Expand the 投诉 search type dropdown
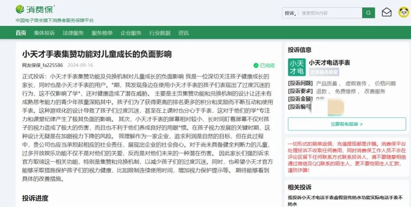The height and width of the screenshot is (207, 411). [290, 13]
